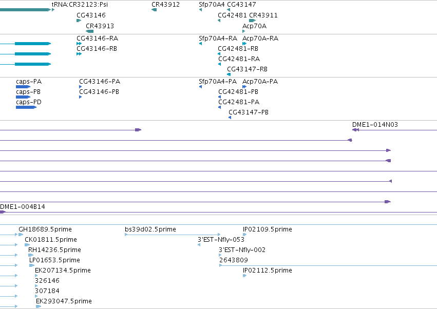437x309 pixels.
Task: Click the CG42481-PB protein label
Action: 238,92
